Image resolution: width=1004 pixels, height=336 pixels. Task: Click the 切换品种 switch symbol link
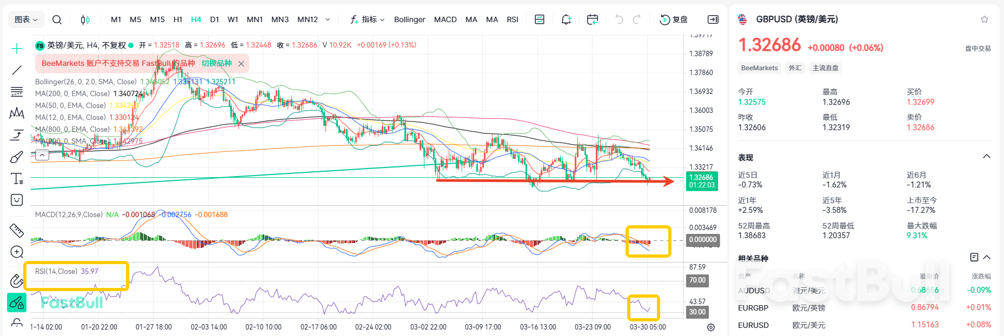pos(217,63)
